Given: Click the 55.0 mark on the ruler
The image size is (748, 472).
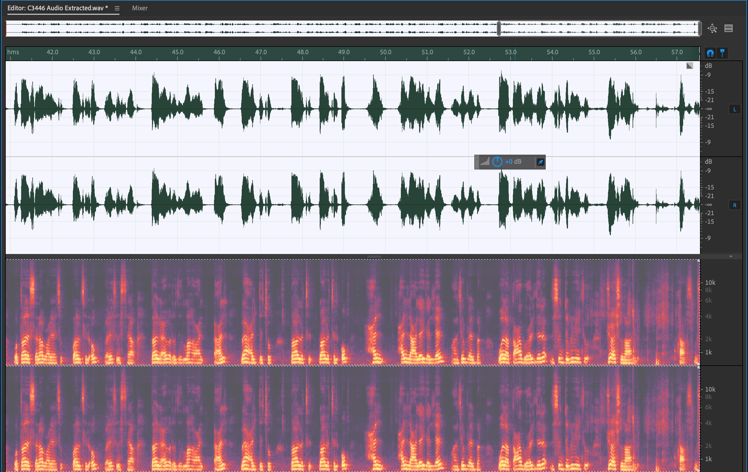Looking at the screenshot, I should pyautogui.click(x=594, y=52).
